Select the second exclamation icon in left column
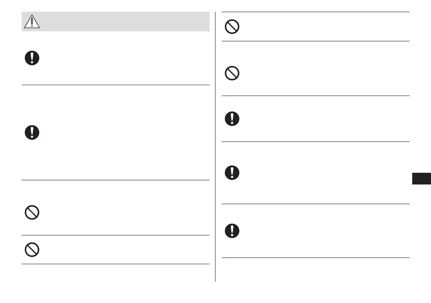 [32, 133]
